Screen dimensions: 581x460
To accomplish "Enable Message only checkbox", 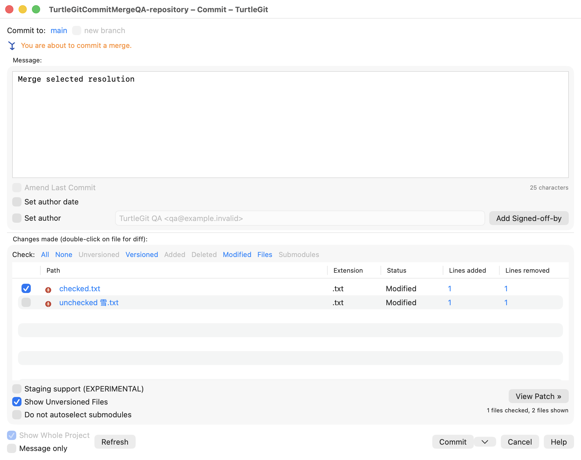I will (x=12, y=448).
